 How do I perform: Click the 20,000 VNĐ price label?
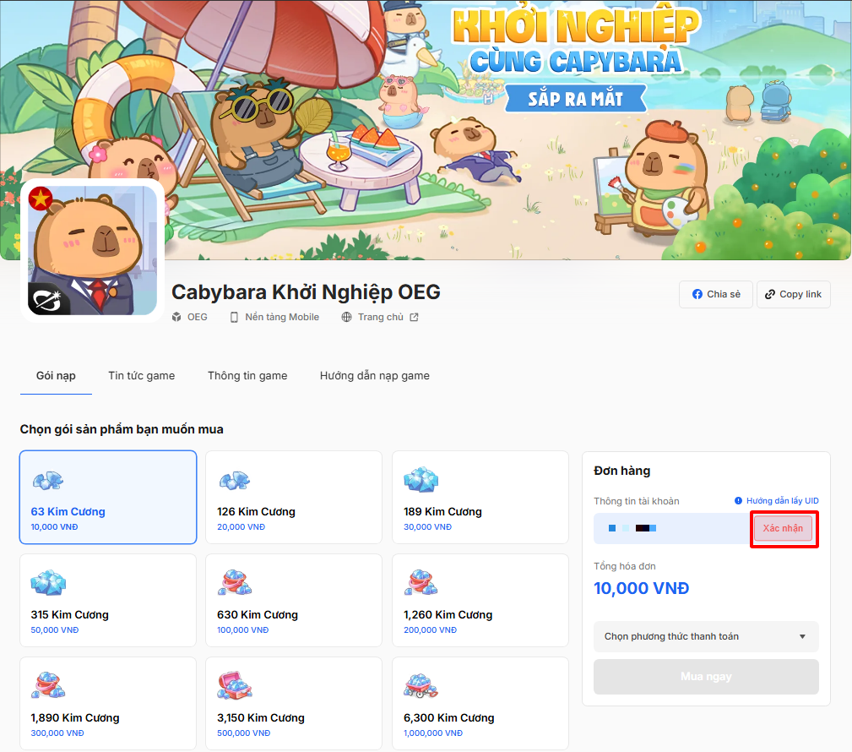(x=241, y=527)
